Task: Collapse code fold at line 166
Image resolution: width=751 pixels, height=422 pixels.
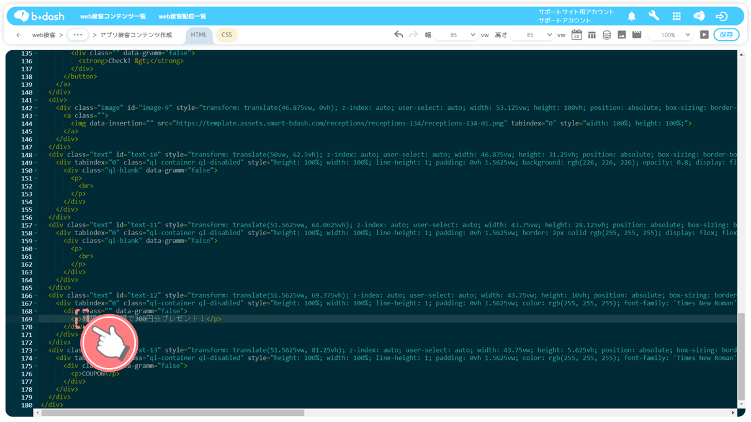Action: (x=35, y=295)
